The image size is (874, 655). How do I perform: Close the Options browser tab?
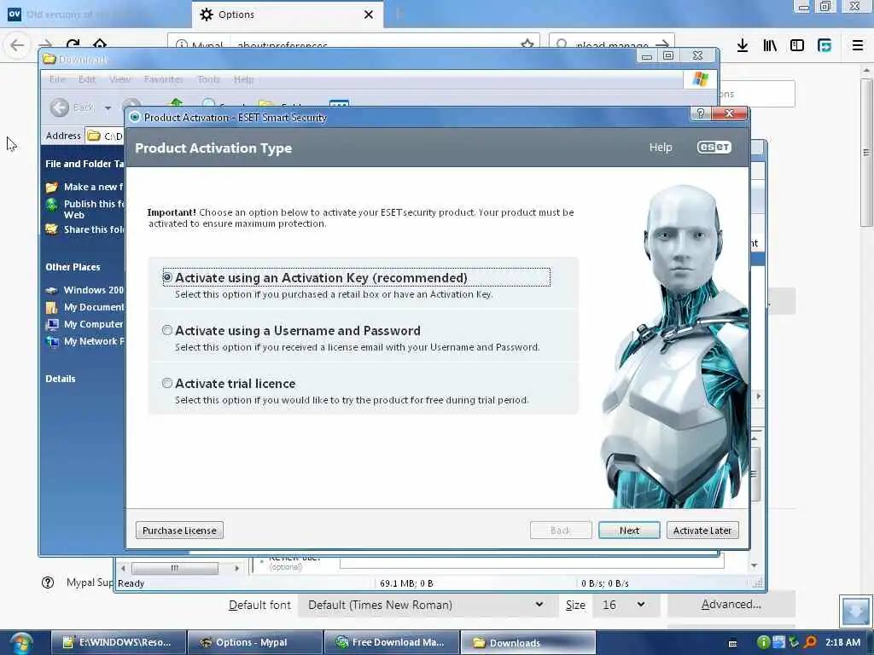coord(369,14)
